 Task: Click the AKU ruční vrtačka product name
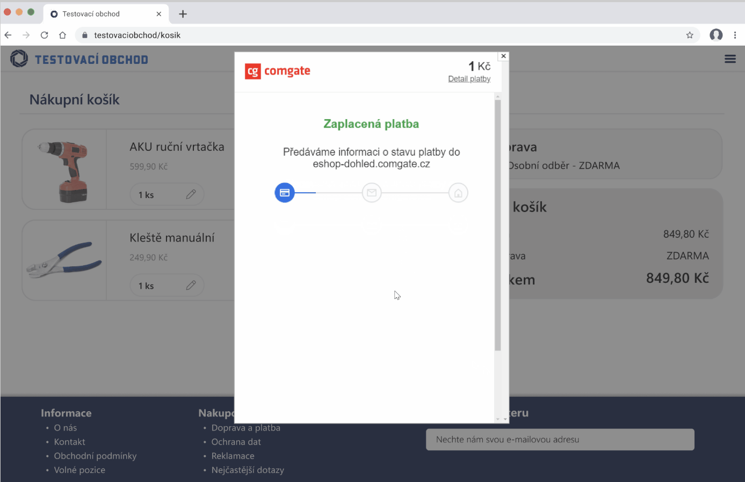[177, 147]
